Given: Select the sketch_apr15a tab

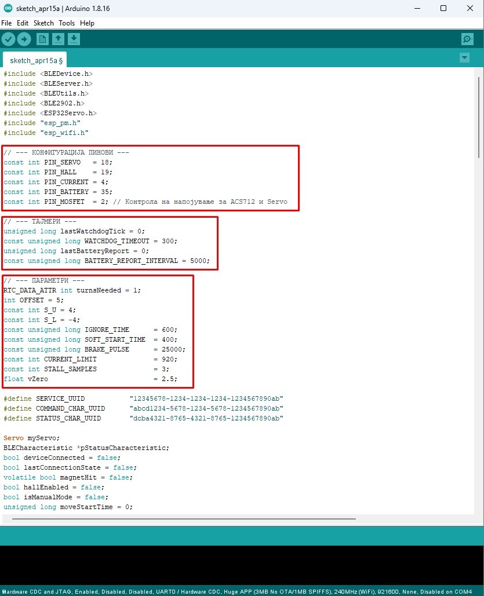Looking at the screenshot, I should (34, 60).
